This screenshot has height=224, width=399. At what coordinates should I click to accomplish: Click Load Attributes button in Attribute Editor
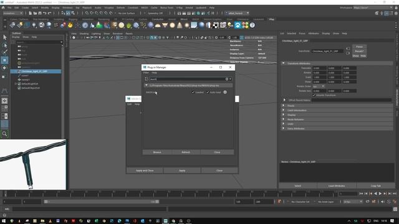337,186
